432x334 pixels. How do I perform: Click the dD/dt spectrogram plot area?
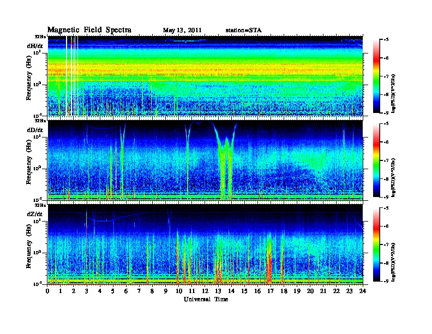(x=205, y=160)
